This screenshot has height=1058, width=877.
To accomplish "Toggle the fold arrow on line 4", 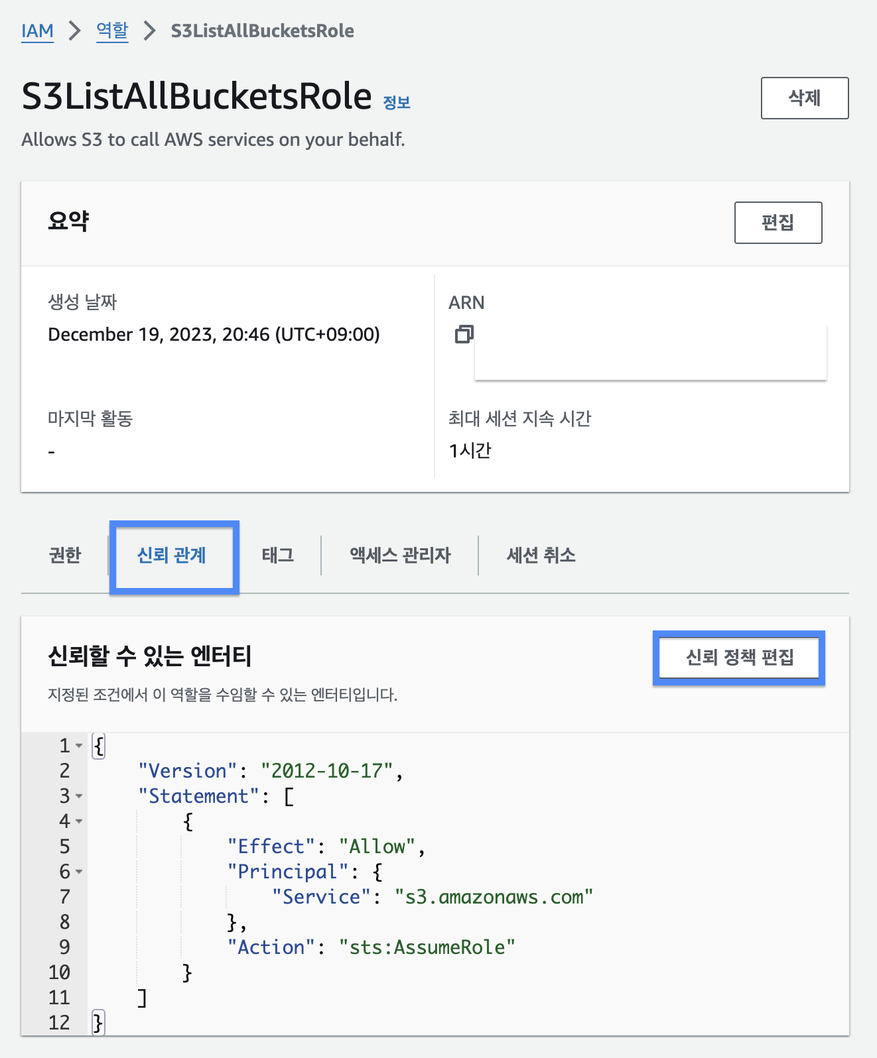I will pos(79,821).
